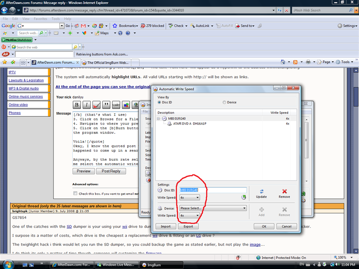The height and width of the screenshot is (269, 359).
Task: Confirm the dialog with OK
Action: 264,226
